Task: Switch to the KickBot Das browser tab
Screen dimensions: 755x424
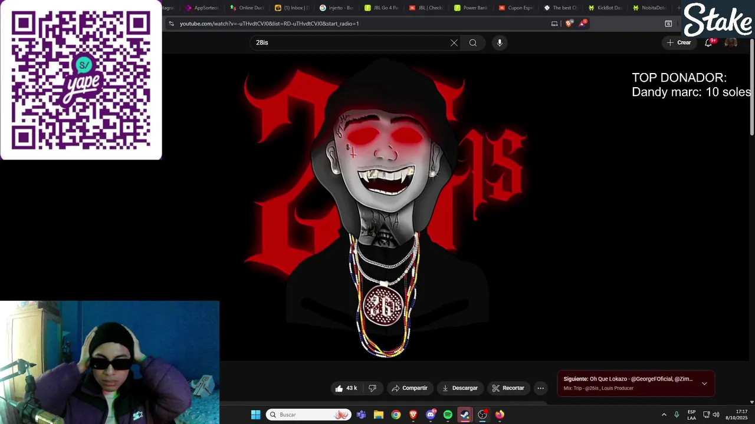Action: coord(605,8)
